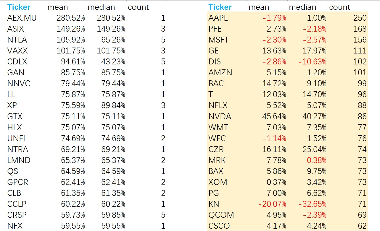
Task: Select the AAPL ticker cell
Action: [218, 18]
